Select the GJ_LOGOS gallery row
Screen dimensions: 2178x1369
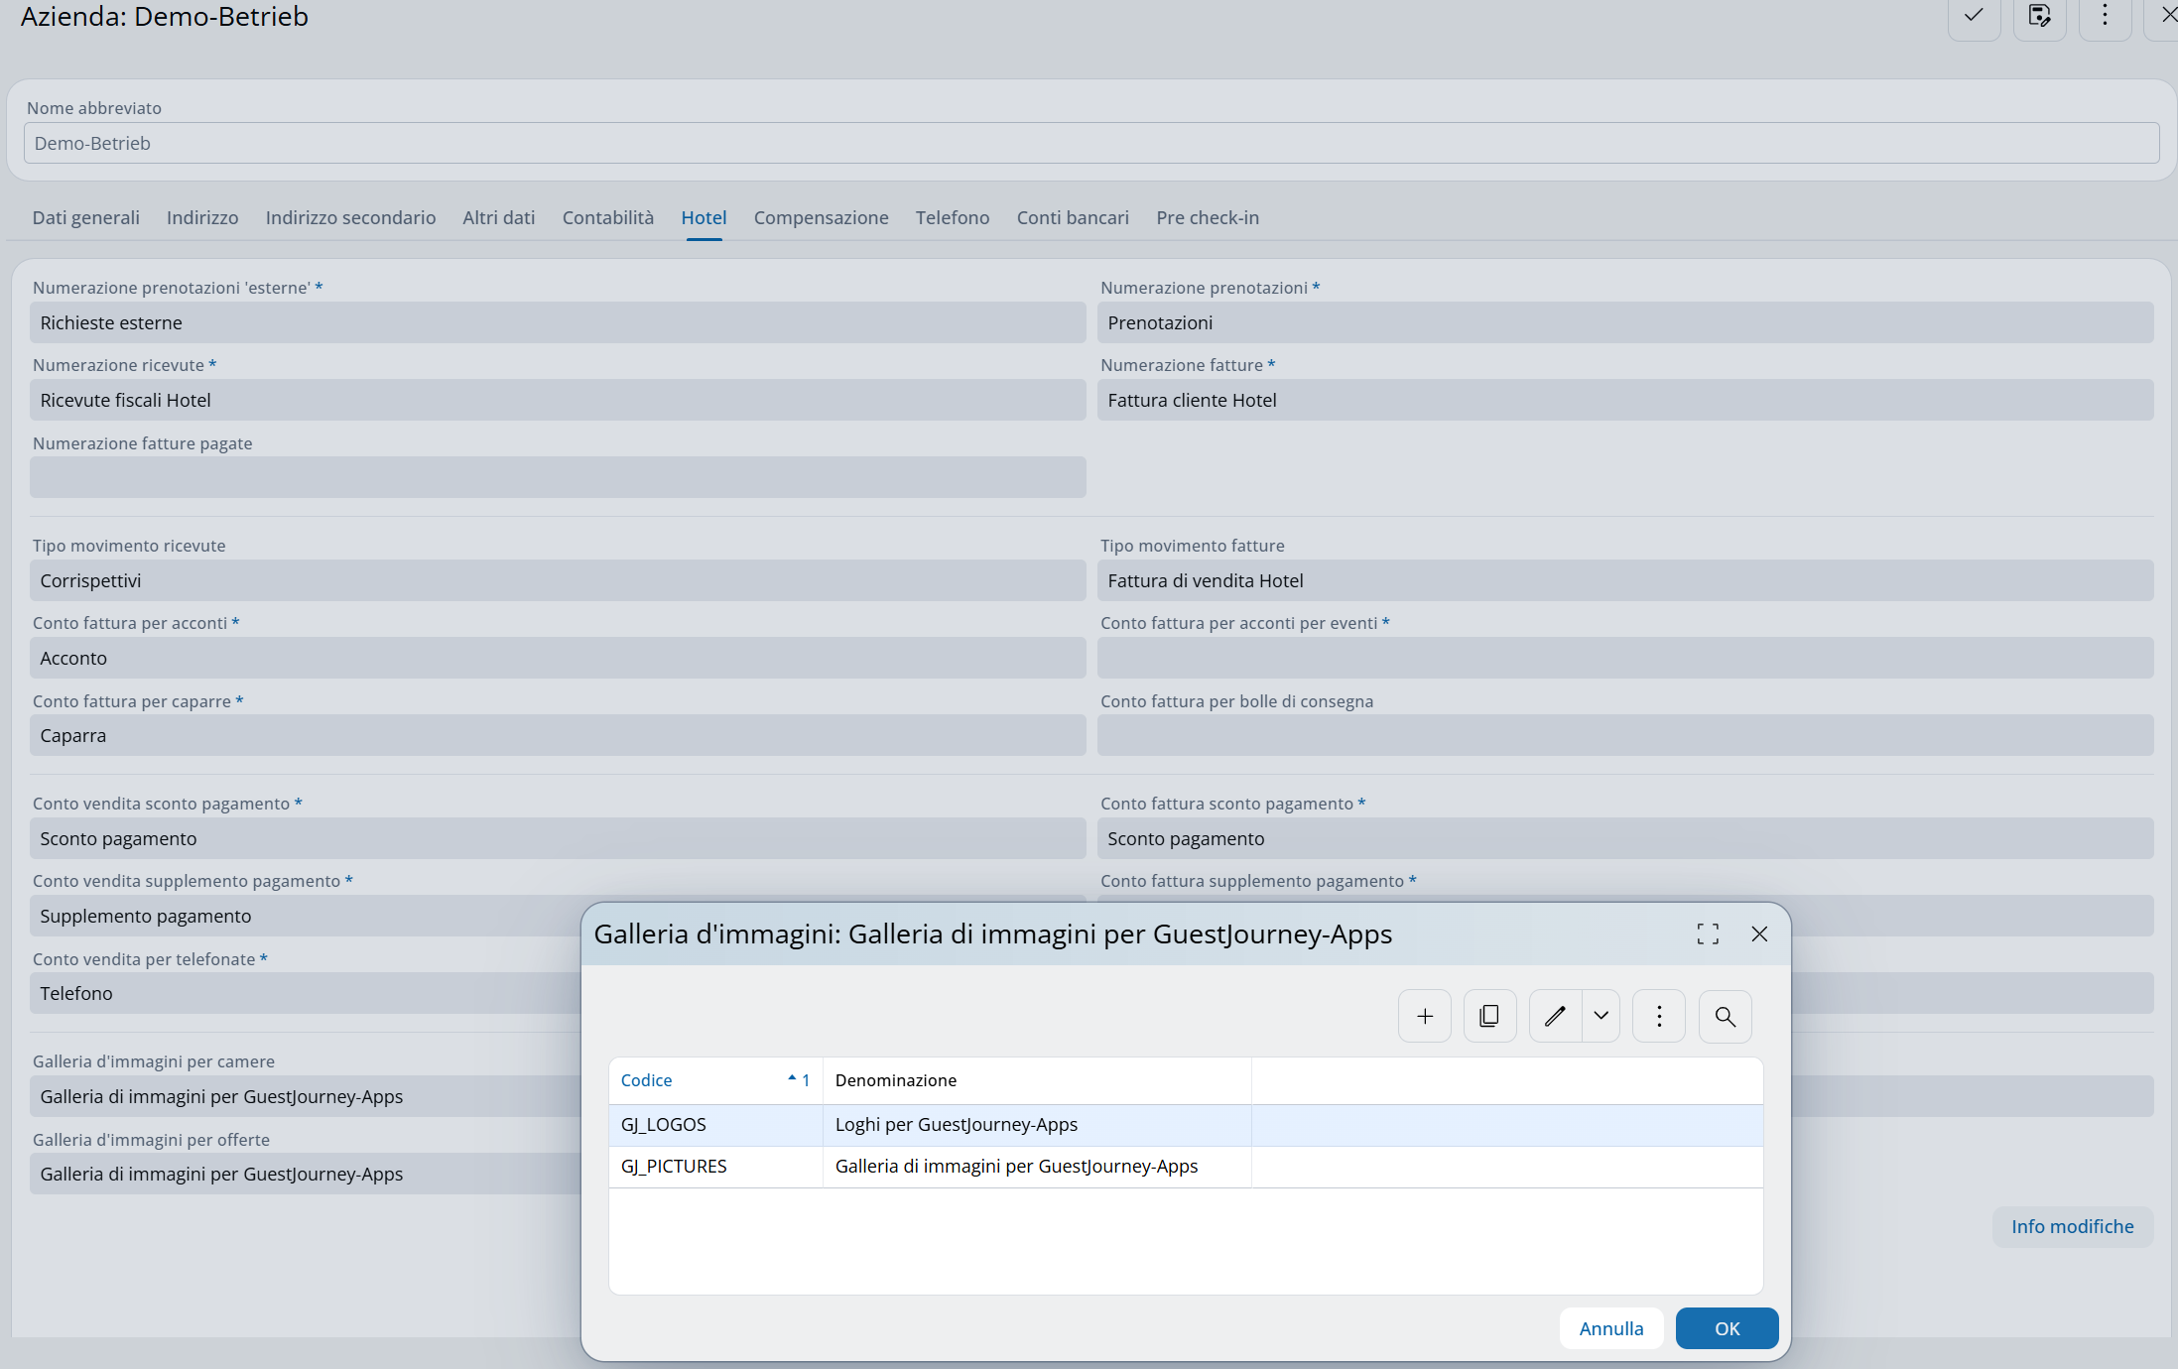(x=664, y=1125)
